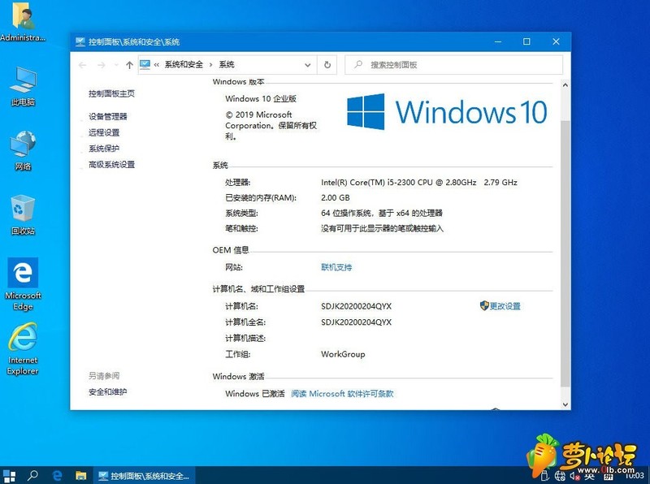Image resolution: width=650 pixels, height=484 pixels.
Task: Launch Microsoft Edge from desktop
Action: coord(23,284)
